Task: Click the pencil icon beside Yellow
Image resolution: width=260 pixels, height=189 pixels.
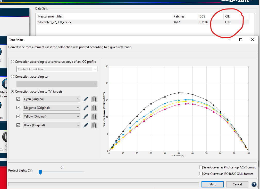Action: point(86,116)
